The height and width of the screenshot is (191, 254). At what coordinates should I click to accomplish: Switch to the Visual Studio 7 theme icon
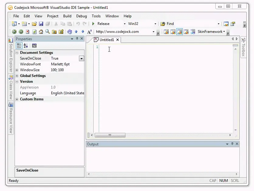[173, 32]
